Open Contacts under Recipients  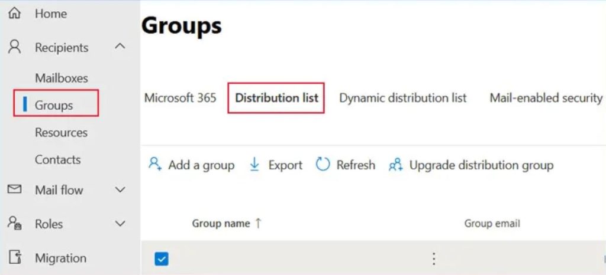pos(57,159)
